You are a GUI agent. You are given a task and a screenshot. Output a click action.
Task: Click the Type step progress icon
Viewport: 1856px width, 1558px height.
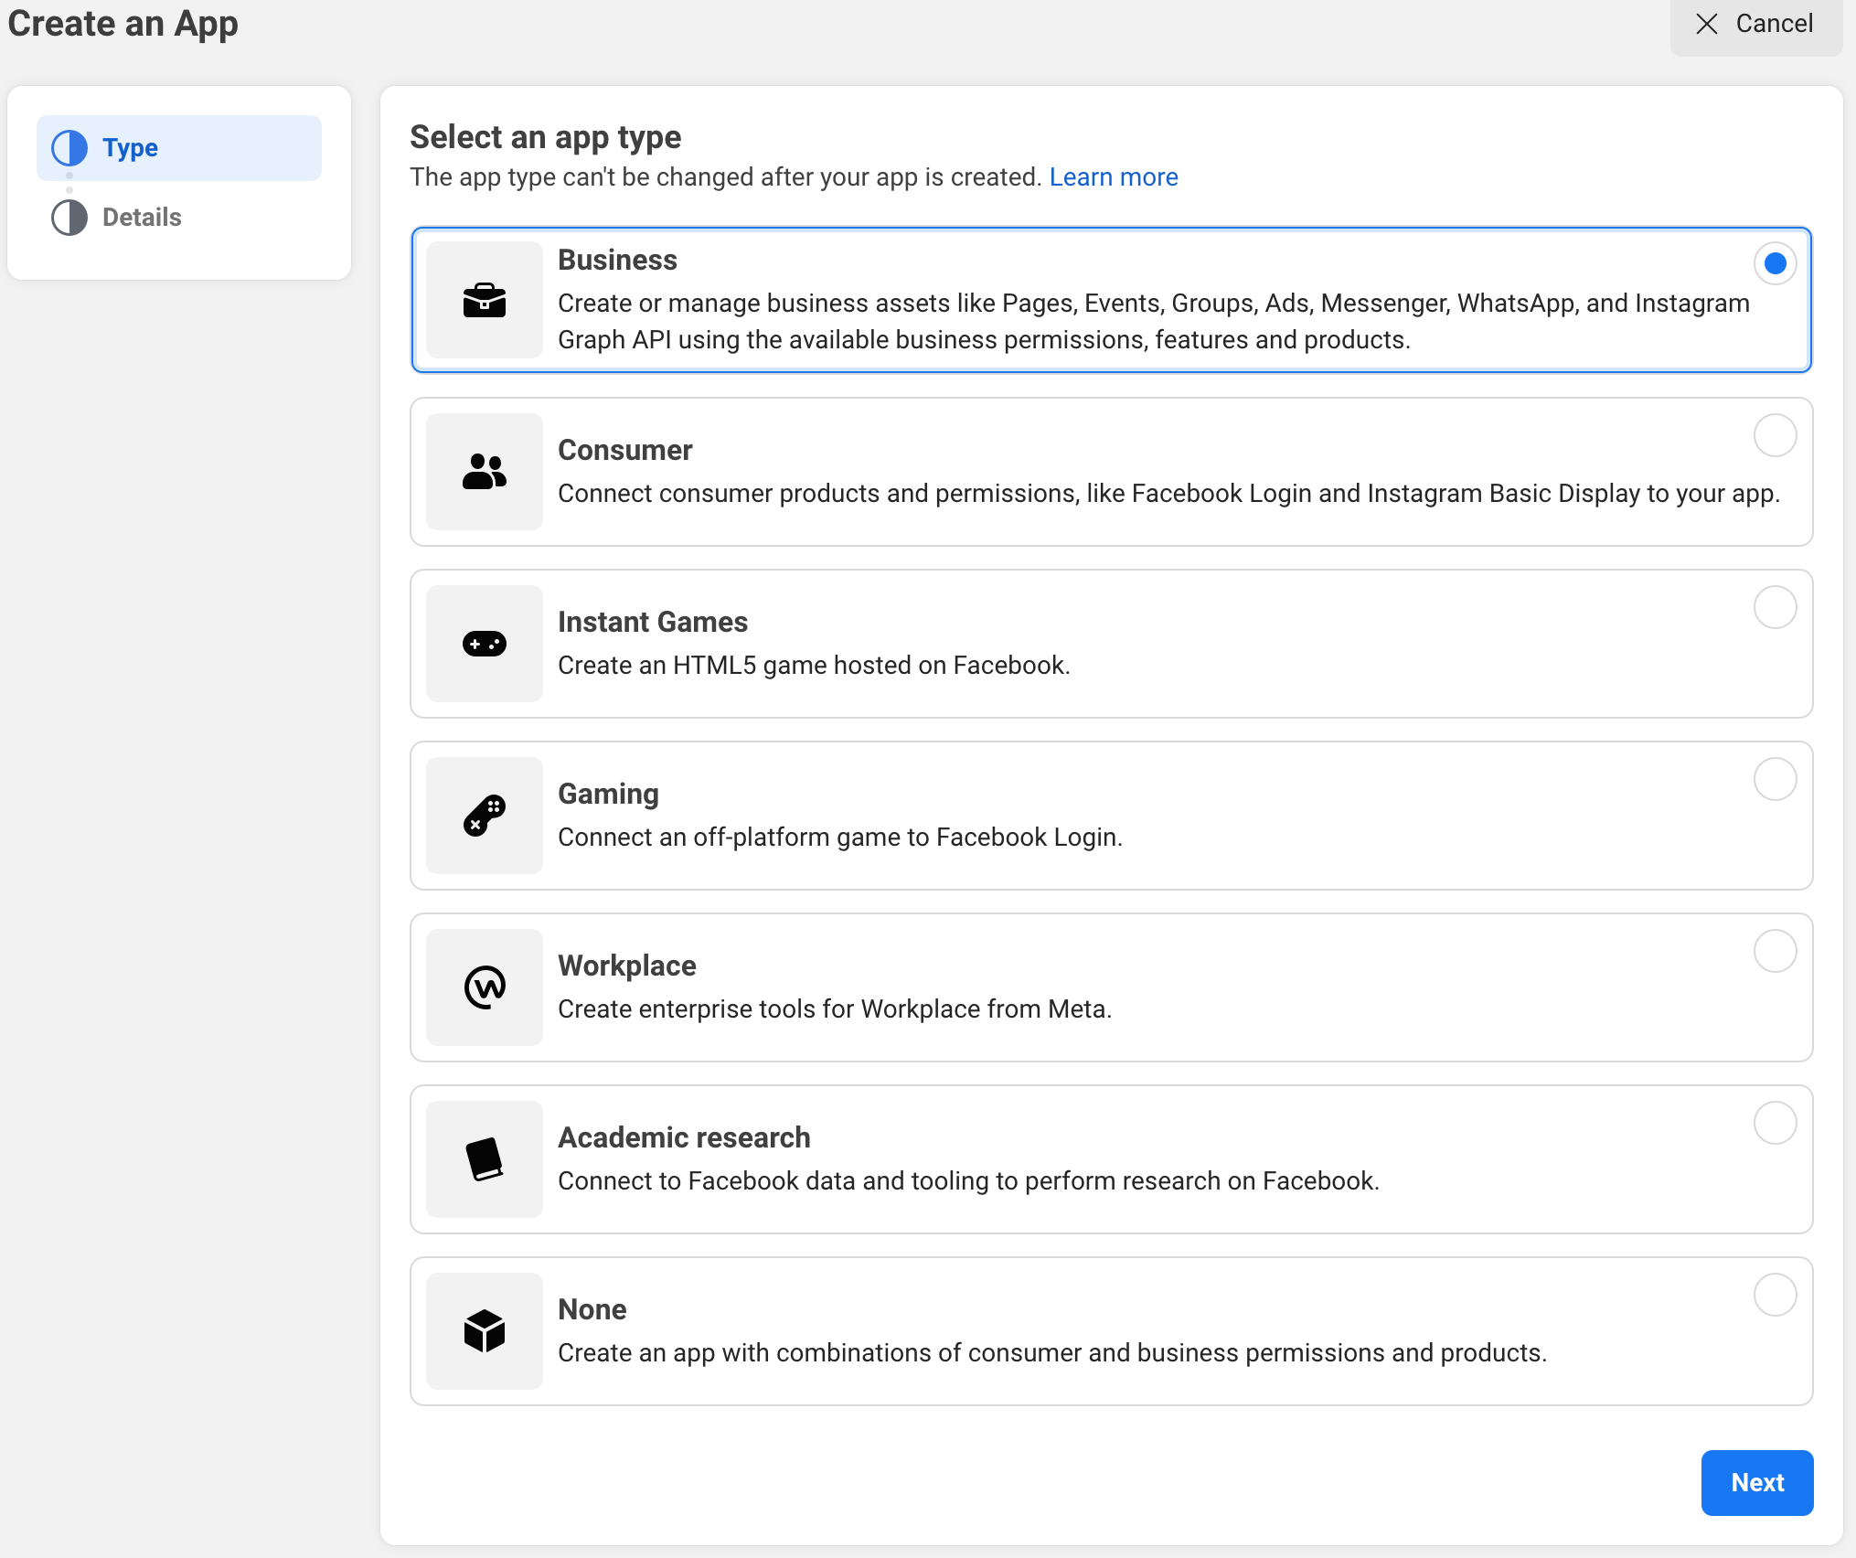[69, 148]
